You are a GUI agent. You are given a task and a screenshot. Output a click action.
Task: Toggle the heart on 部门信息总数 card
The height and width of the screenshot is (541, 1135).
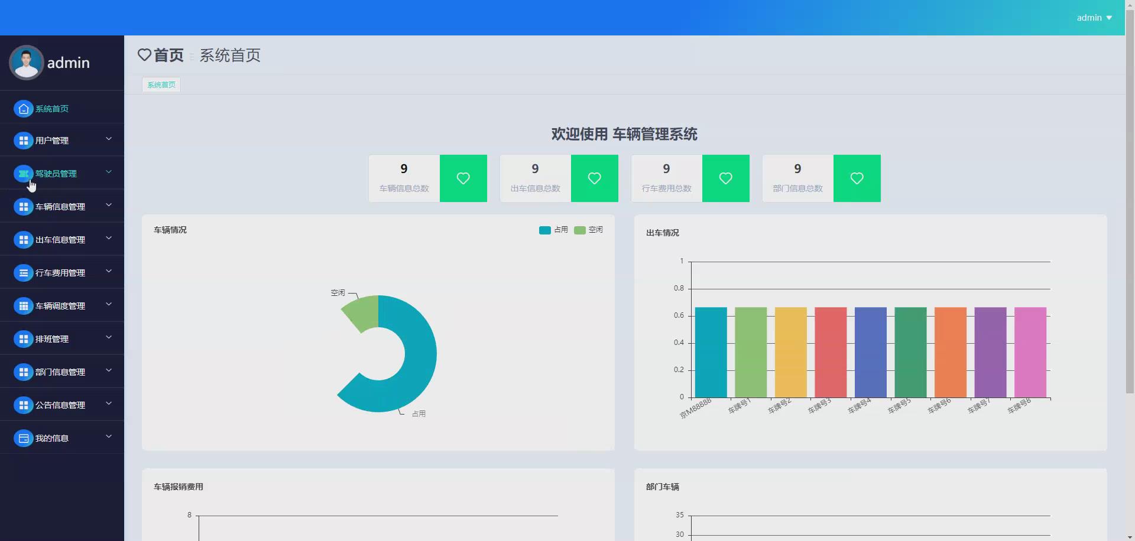[857, 178]
